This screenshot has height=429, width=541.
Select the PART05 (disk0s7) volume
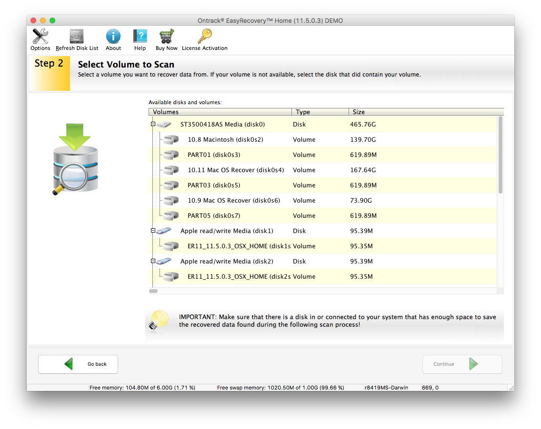click(322, 216)
